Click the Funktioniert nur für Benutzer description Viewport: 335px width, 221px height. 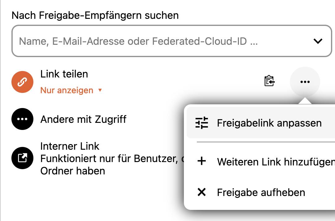coord(111,165)
